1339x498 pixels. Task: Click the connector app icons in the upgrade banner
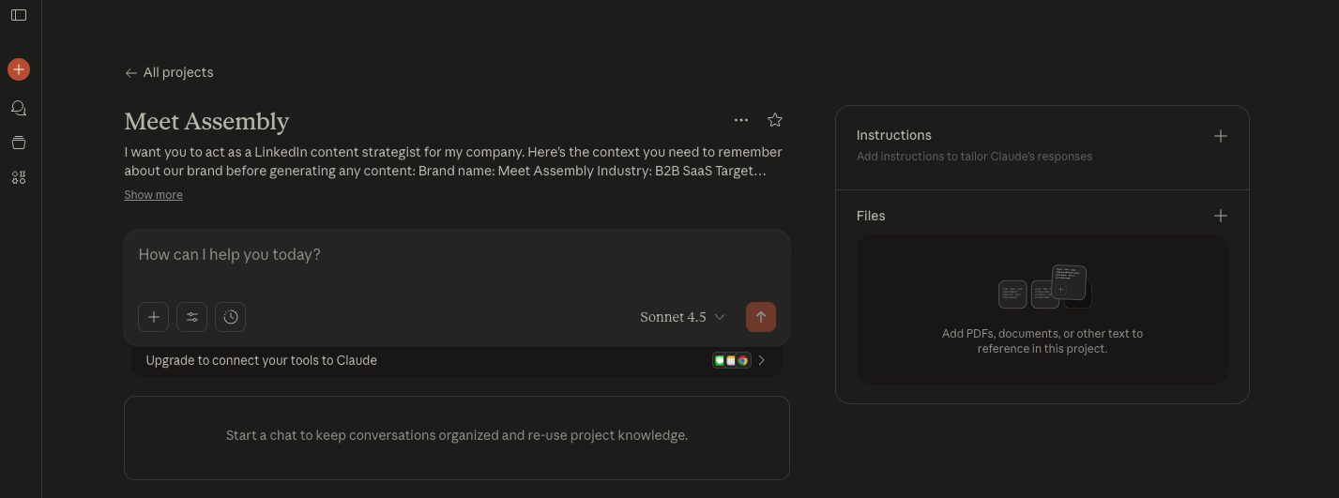(732, 360)
